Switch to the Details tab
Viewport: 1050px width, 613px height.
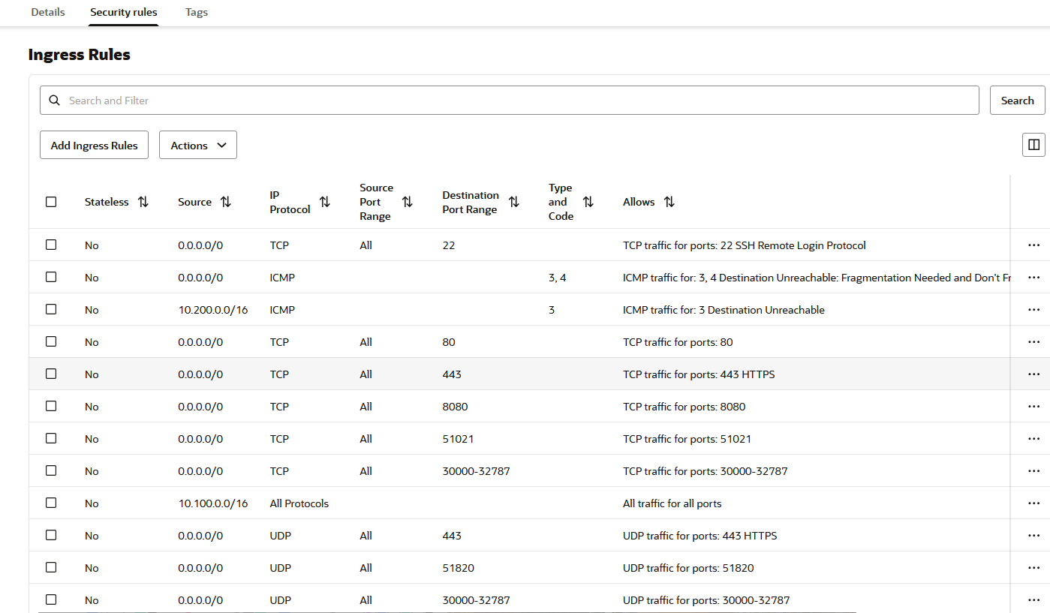tap(48, 12)
